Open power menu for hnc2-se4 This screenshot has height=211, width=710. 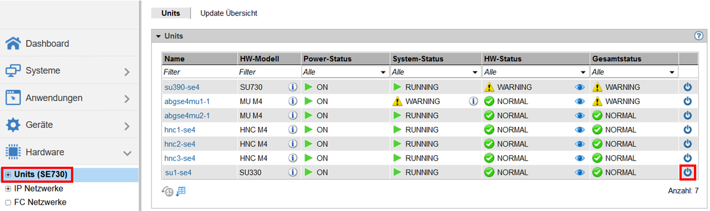(x=688, y=144)
